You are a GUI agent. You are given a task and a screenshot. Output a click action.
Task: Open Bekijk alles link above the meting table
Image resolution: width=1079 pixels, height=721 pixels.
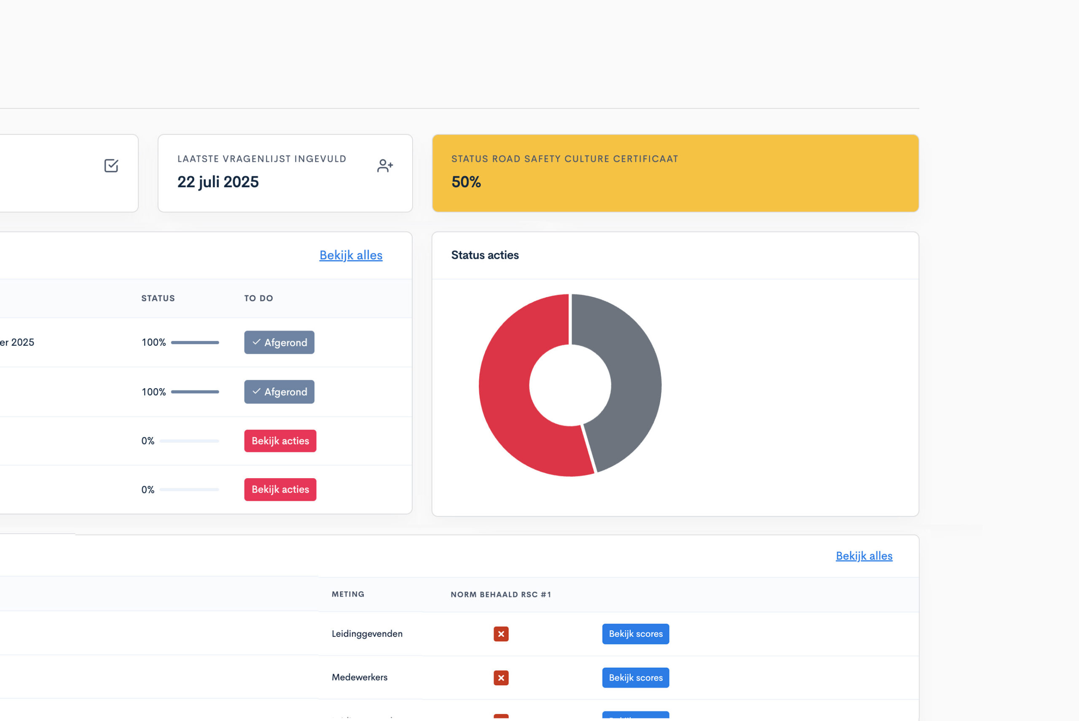pyautogui.click(x=864, y=555)
